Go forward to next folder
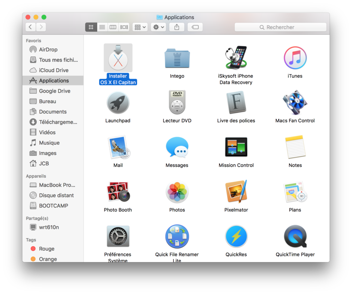 click(41, 27)
